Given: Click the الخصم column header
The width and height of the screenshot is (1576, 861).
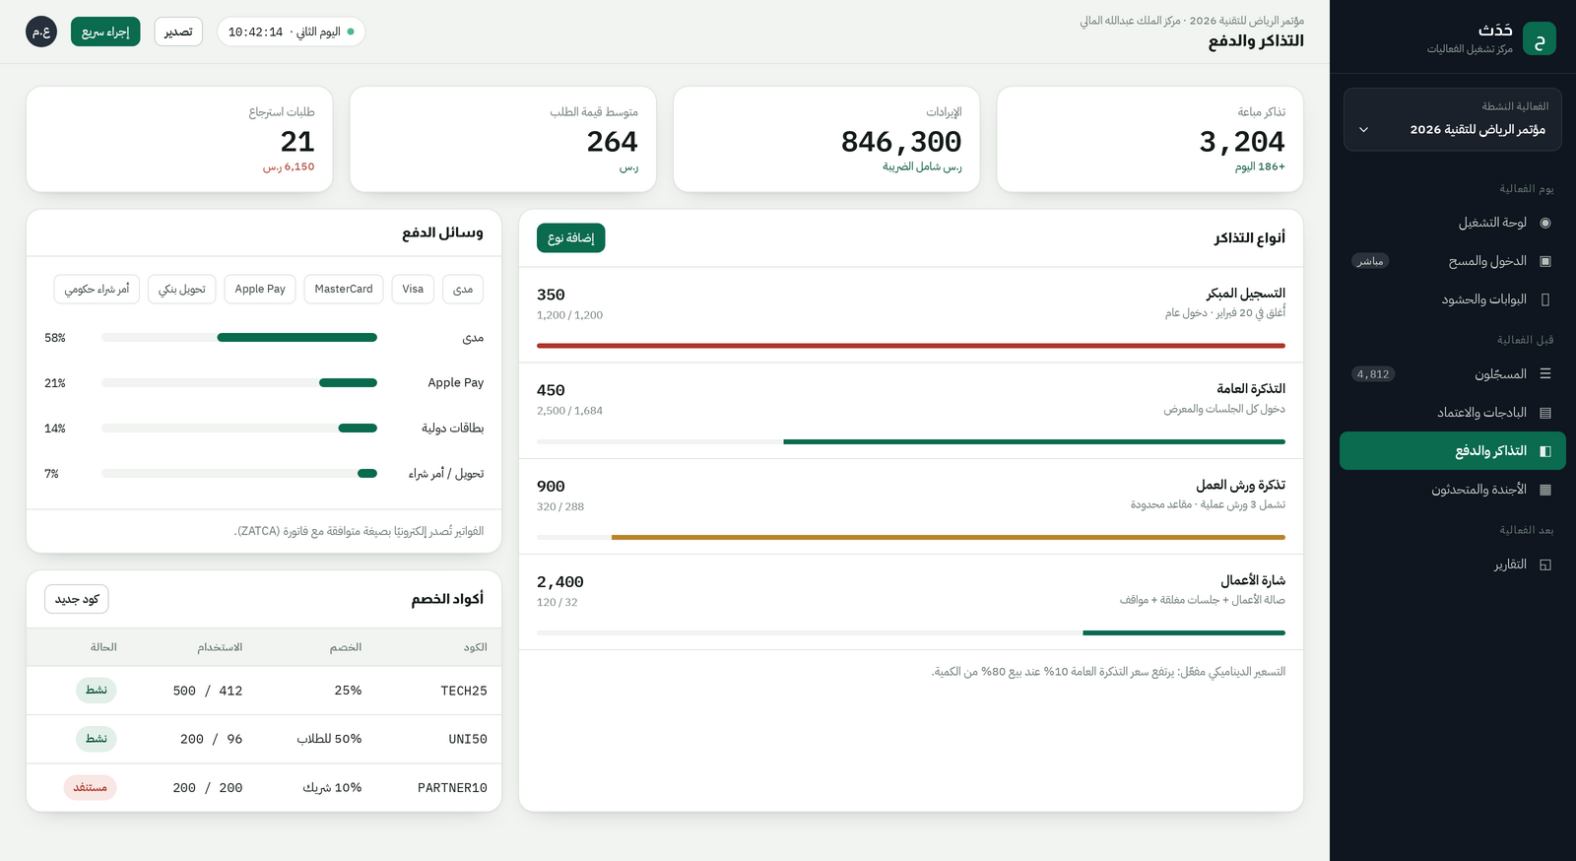Looking at the screenshot, I should point(346,647).
